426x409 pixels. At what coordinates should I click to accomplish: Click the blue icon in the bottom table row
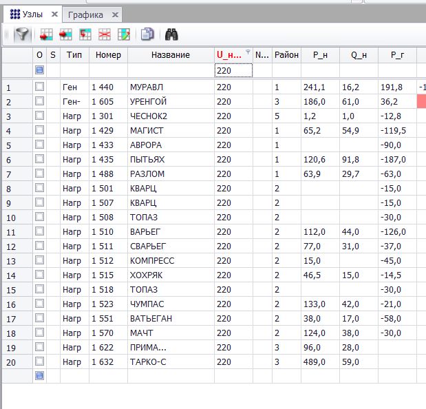click(39, 375)
